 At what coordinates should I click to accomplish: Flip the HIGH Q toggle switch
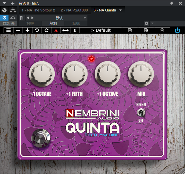click(x=141, y=113)
